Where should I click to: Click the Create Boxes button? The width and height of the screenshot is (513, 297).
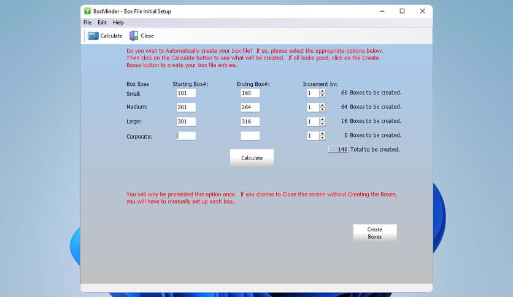click(374, 233)
